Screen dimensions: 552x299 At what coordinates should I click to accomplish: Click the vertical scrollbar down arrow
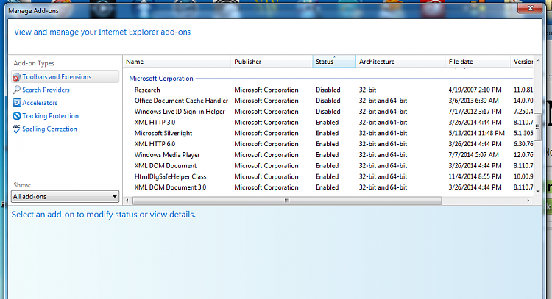pyautogui.click(x=538, y=192)
